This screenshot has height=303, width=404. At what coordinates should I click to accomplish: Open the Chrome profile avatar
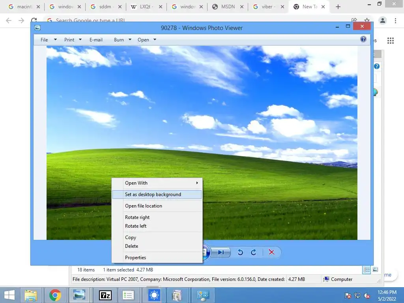(x=383, y=21)
